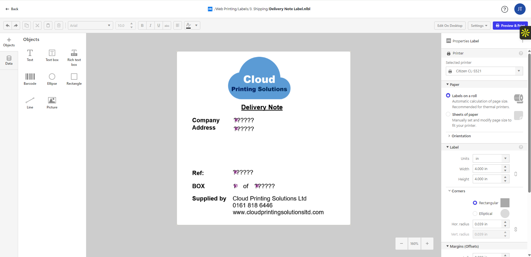
Task: Click Preview & Print button
Action: [x=510, y=25]
